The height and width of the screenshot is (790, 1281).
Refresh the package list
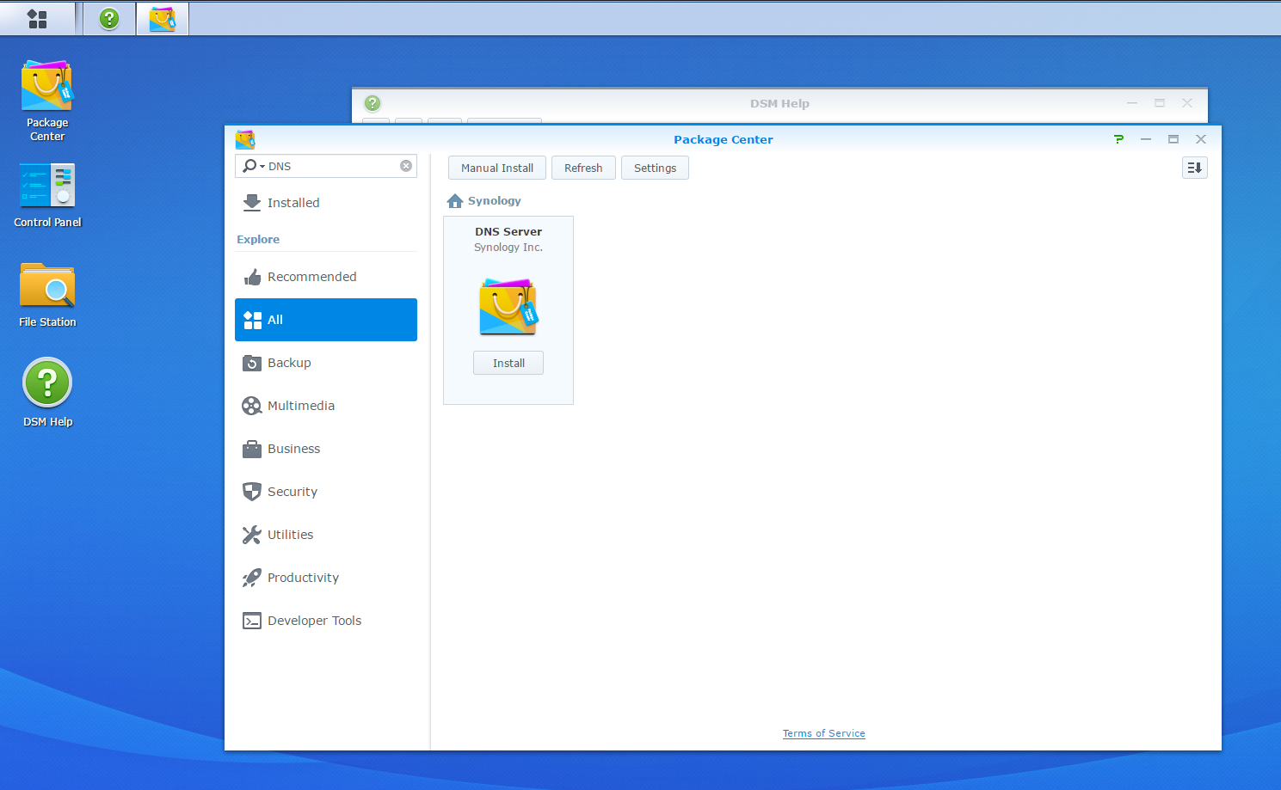pos(582,168)
